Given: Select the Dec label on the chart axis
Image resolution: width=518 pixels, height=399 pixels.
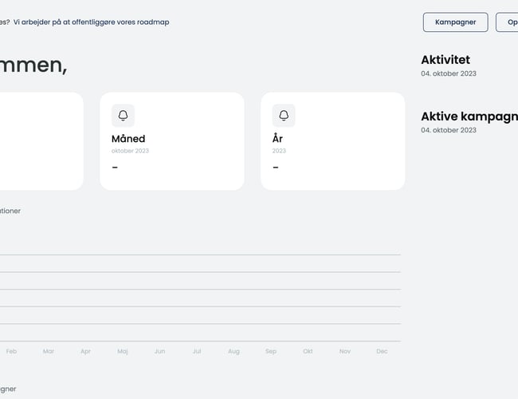Looking at the screenshot, I should click(x=382, y=351).
